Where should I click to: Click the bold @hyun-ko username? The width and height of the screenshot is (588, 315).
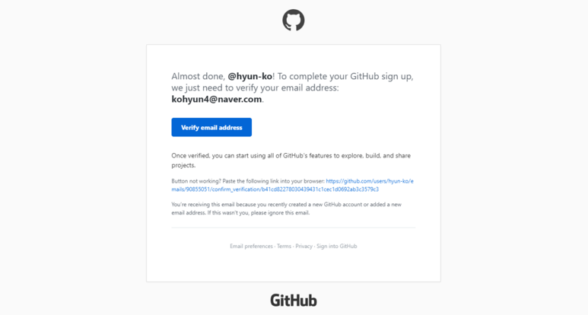(x=250, y=77)
